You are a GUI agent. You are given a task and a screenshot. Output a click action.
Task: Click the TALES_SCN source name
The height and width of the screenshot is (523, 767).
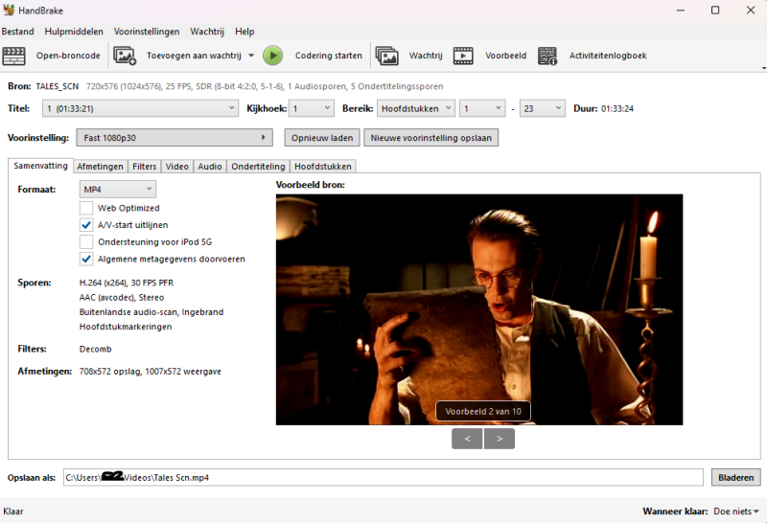pyautogui.click(x=58, y=86)
